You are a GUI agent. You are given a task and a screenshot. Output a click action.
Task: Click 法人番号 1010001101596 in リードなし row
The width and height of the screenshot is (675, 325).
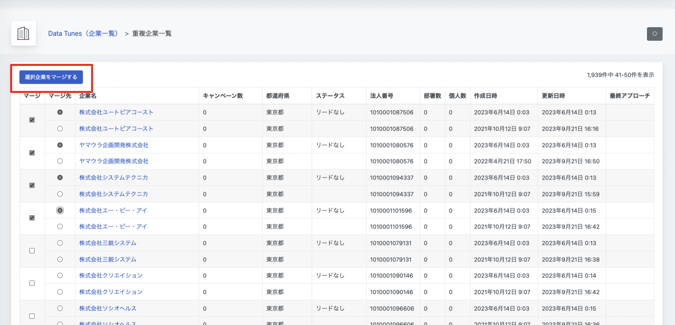[391, 211]
